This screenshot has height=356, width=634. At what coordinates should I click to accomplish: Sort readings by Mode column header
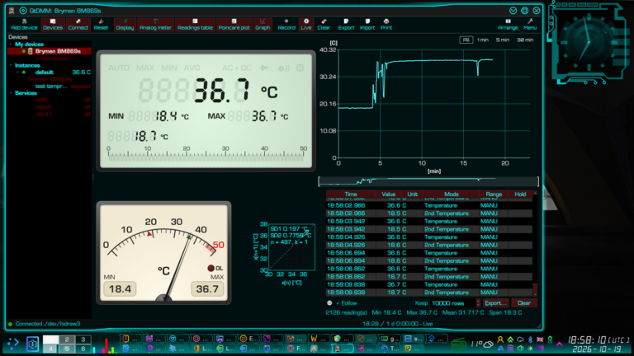tap(452, 194)
